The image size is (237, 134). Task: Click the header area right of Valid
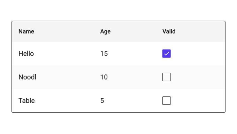tap(200, 31)
